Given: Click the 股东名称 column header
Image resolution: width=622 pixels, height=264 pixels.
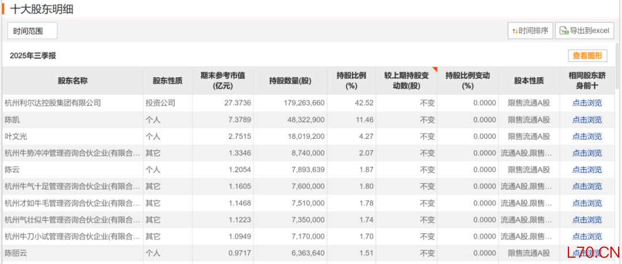Looking at the screenshot, I should [73, 81].
